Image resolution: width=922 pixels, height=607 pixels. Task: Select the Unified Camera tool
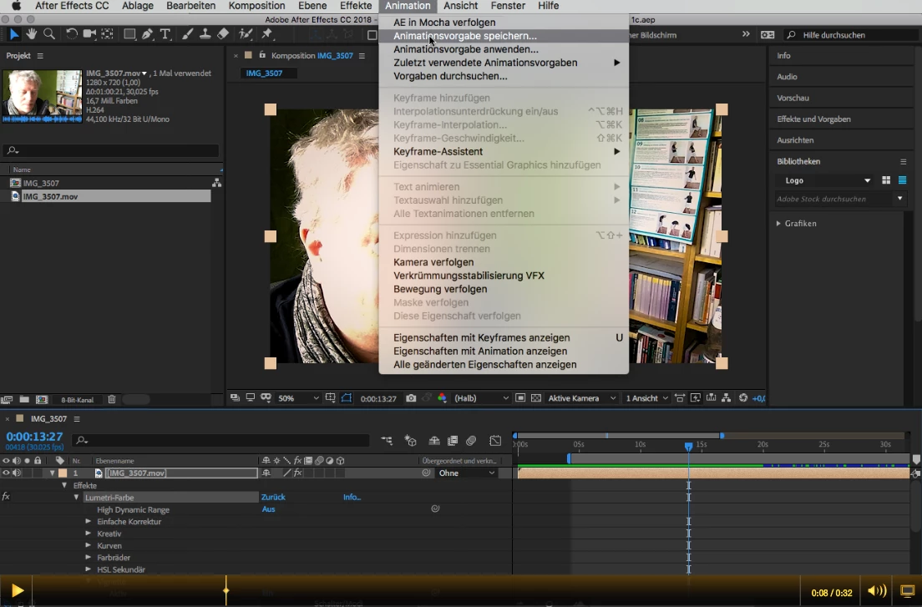(89, 34)
